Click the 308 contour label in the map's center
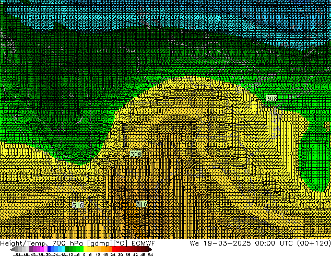 tap(136, 154)
